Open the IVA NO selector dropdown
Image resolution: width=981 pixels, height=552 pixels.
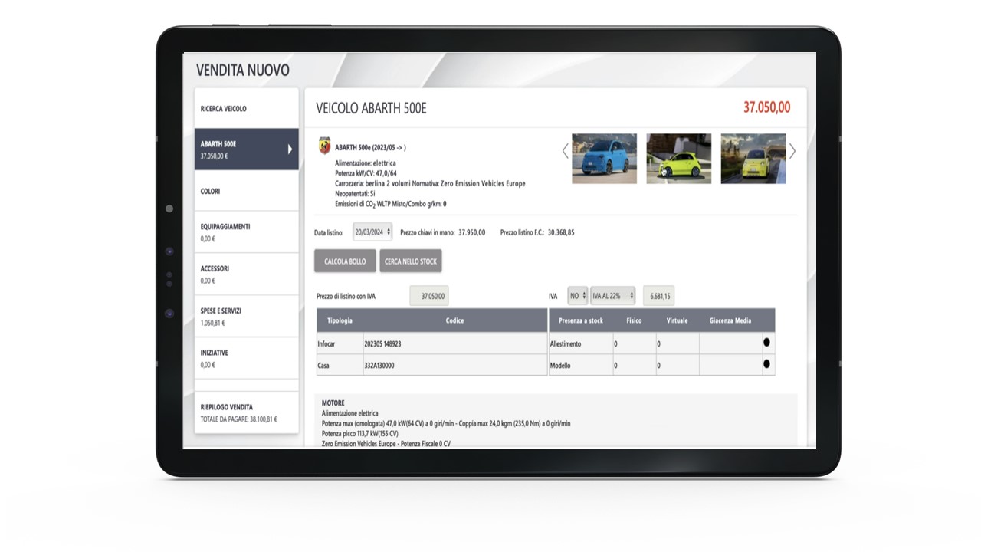pyautogui.click(x=577, y=296)
